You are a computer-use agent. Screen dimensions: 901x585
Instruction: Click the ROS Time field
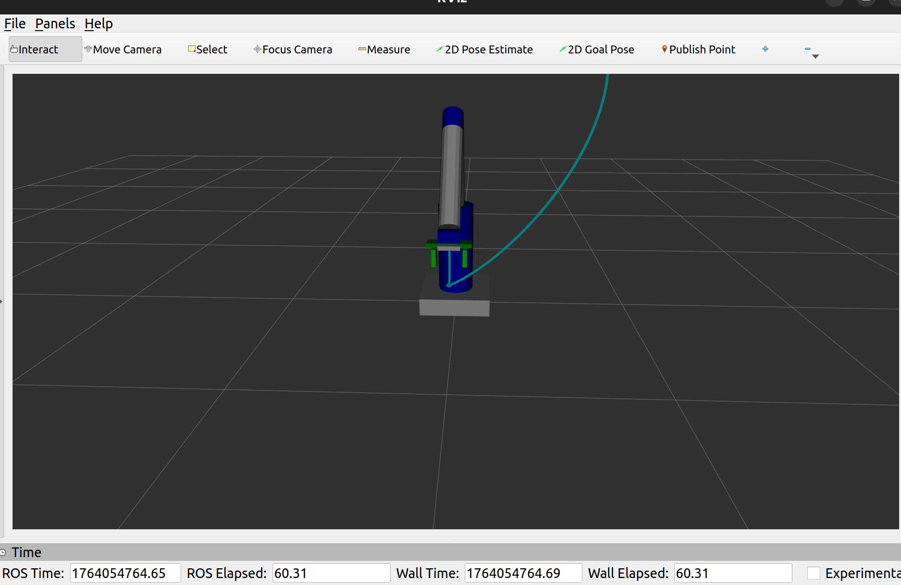coord(125,573)
